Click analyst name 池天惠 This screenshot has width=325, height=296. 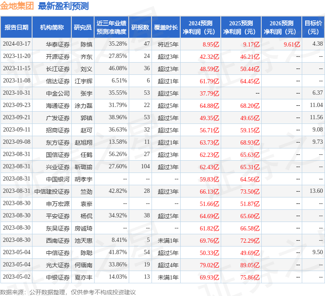(84, 241)
